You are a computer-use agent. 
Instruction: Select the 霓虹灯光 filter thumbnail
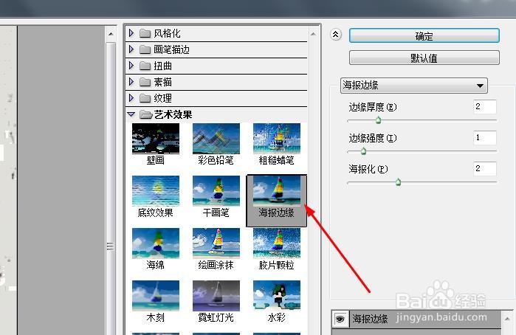point(216,295)
